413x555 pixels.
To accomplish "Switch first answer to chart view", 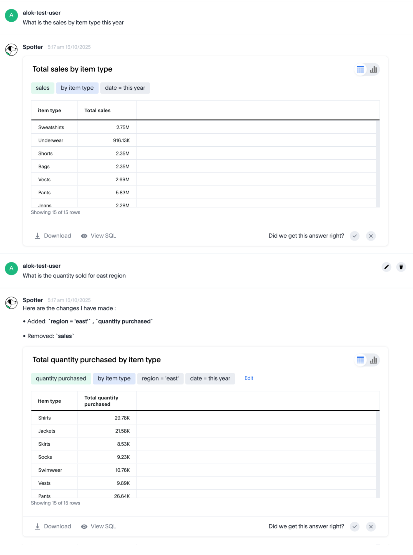I will [x=373, y=69].
